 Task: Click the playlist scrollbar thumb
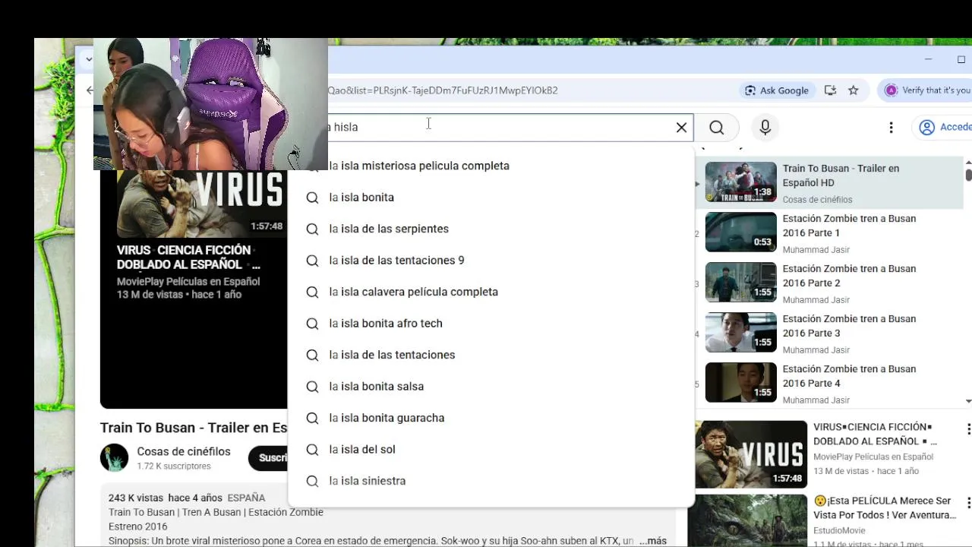968,174
